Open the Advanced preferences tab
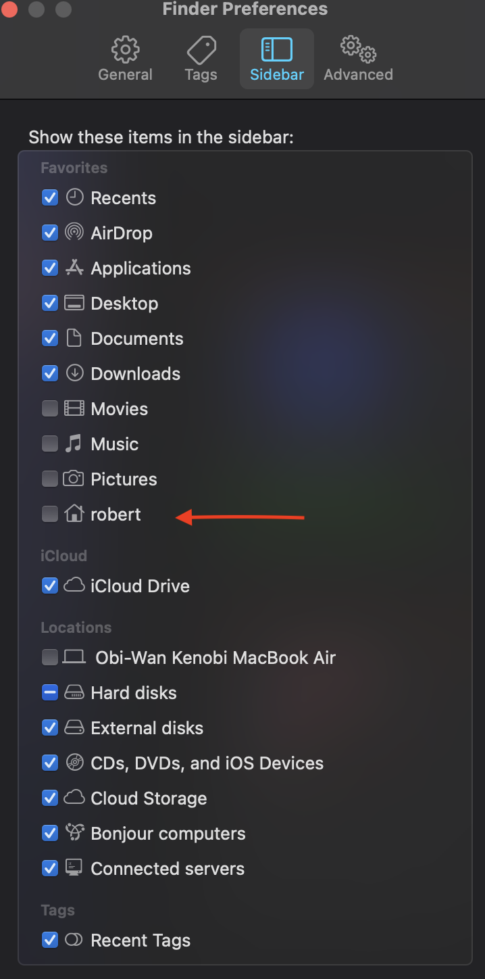Image resolution: width=485 pixels, height=979 pixels. click(x=358, y=59)
